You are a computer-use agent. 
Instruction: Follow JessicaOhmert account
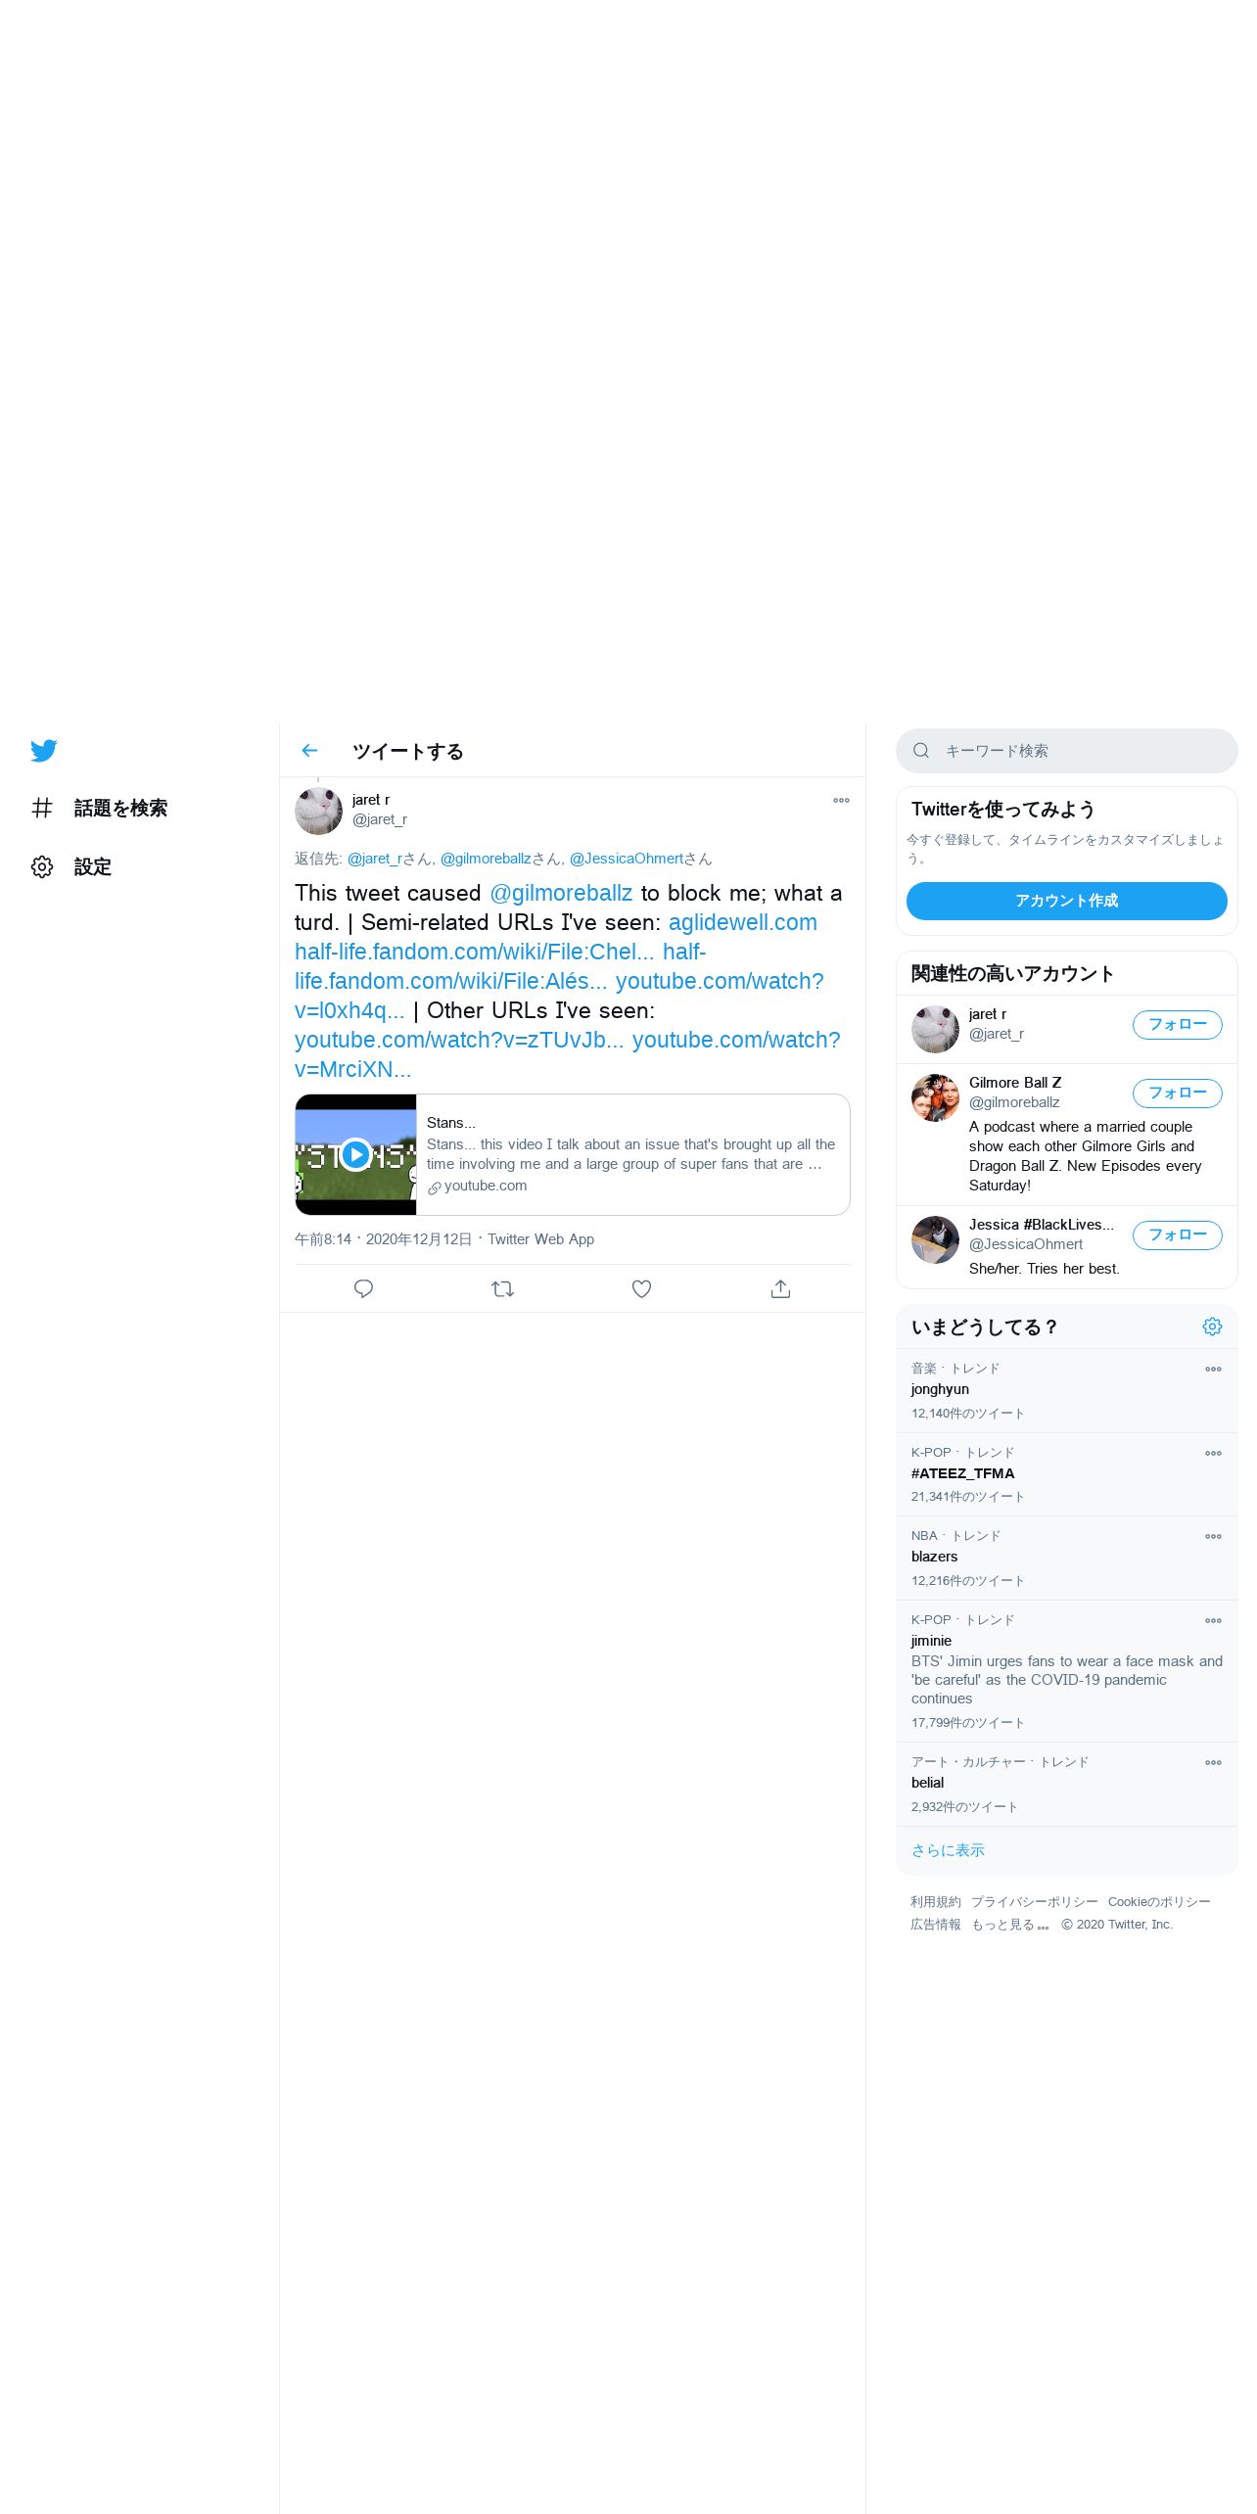(1177, 1235)
